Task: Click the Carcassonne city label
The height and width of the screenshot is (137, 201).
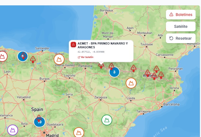Action: pyautogui.click(x=165, y=55)
